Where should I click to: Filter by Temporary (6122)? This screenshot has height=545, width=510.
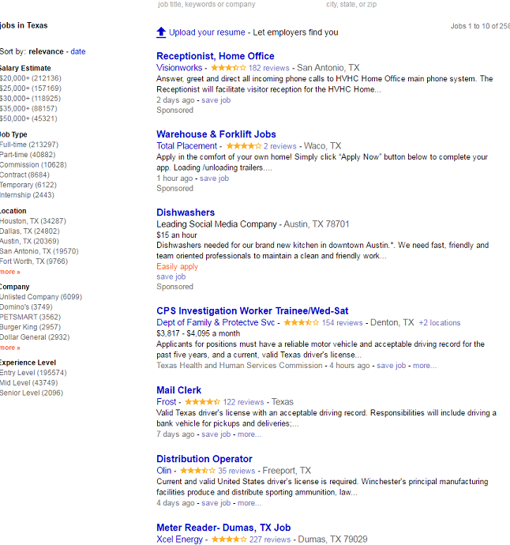pos(28,185)
